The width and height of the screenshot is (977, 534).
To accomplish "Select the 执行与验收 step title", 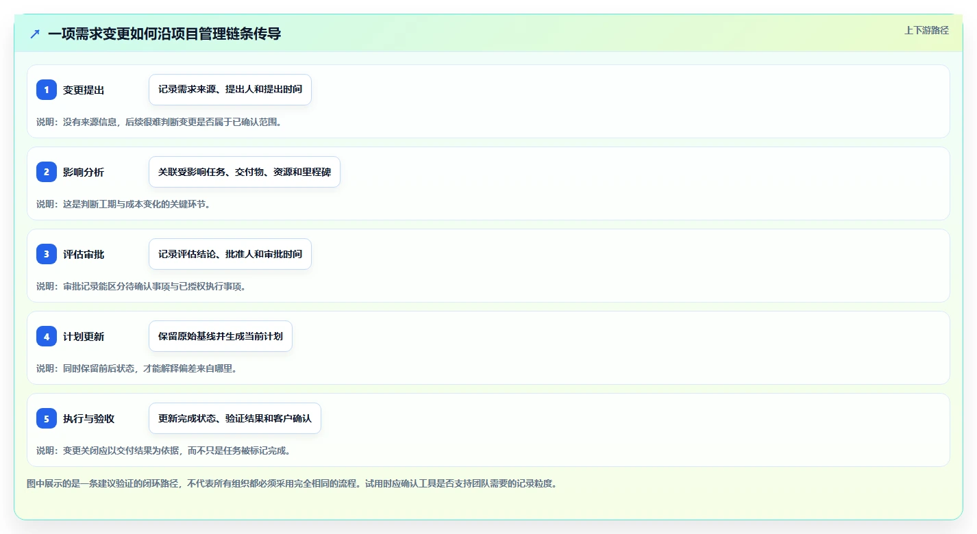I will coord(88,419).
